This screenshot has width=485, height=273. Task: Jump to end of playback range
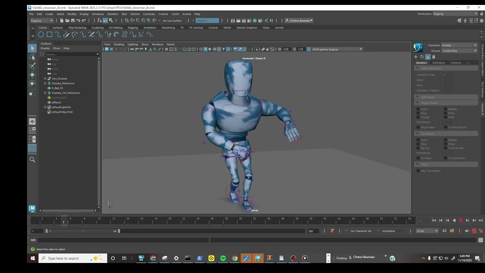pyautogui.click(x=481, y=220)
